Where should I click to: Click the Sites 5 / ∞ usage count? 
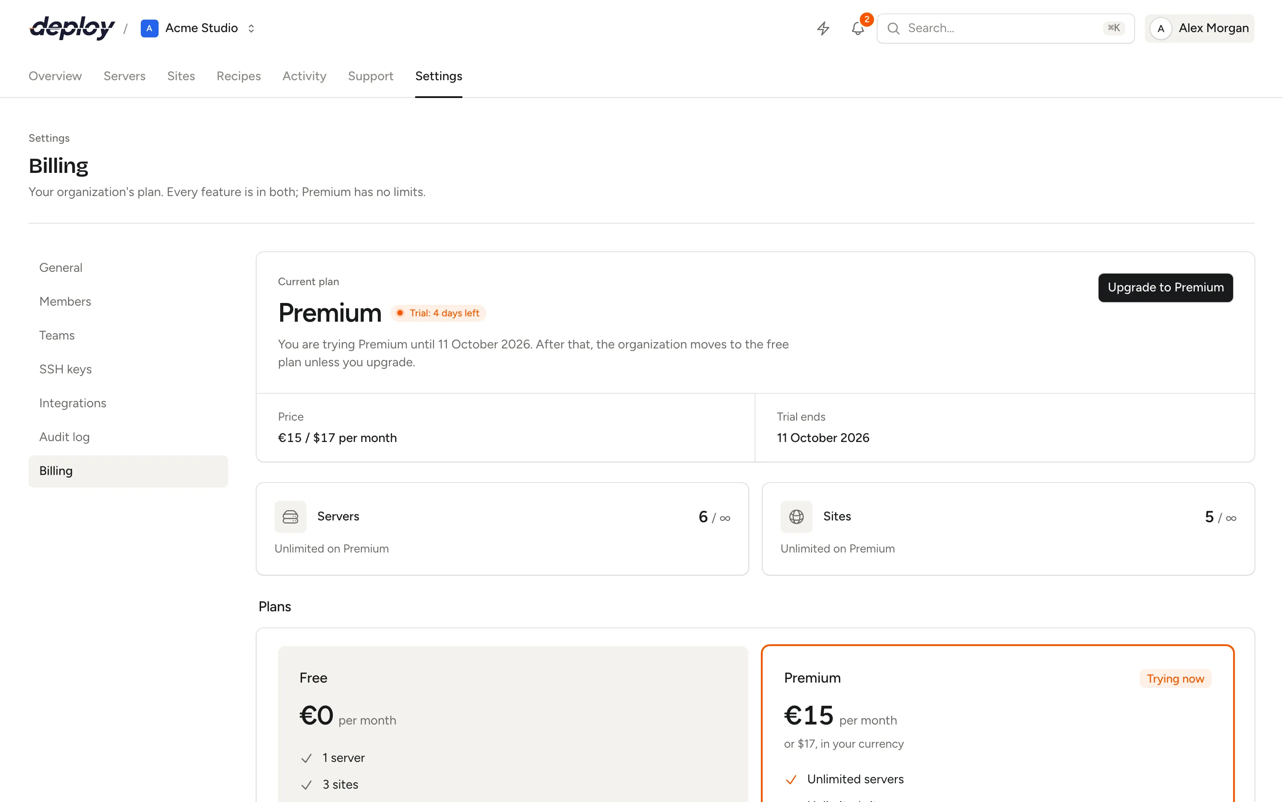click(x=1221, y=517)
